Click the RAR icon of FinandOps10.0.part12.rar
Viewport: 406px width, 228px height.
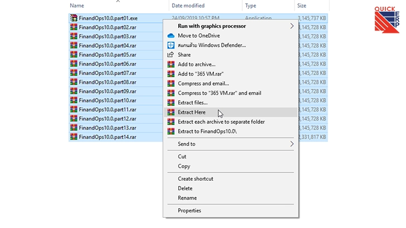[74, 118]
